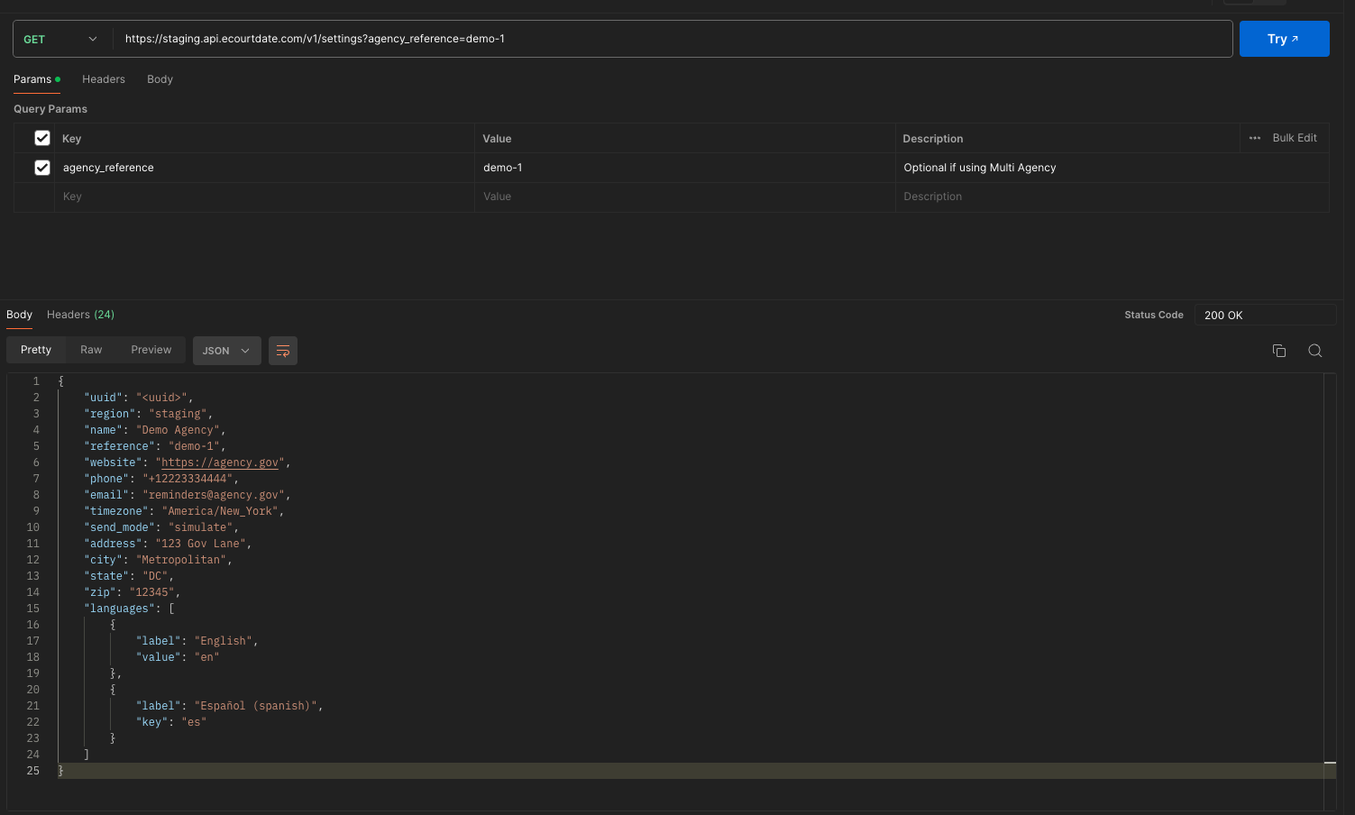Open the https://agency.gov link in the response
Screen dimensions: 1355x815
[220, 462]
